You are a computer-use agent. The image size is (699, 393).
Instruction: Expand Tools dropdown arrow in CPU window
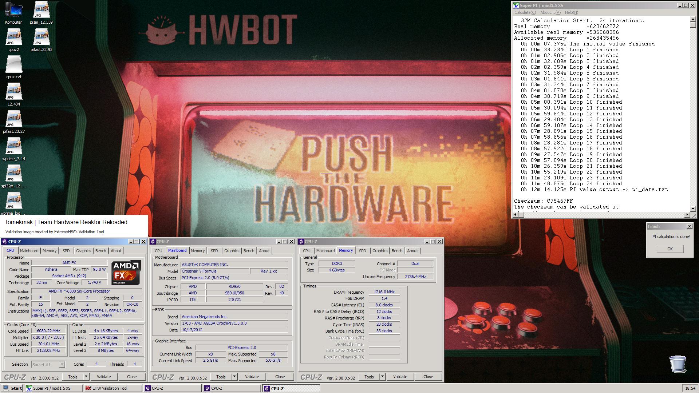tap(86, 377)
